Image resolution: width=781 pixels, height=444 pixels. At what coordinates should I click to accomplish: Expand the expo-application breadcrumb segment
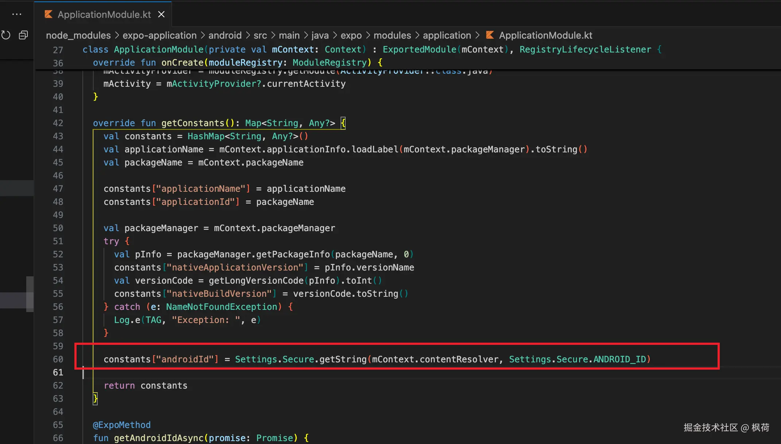click(x=159, y=35)
